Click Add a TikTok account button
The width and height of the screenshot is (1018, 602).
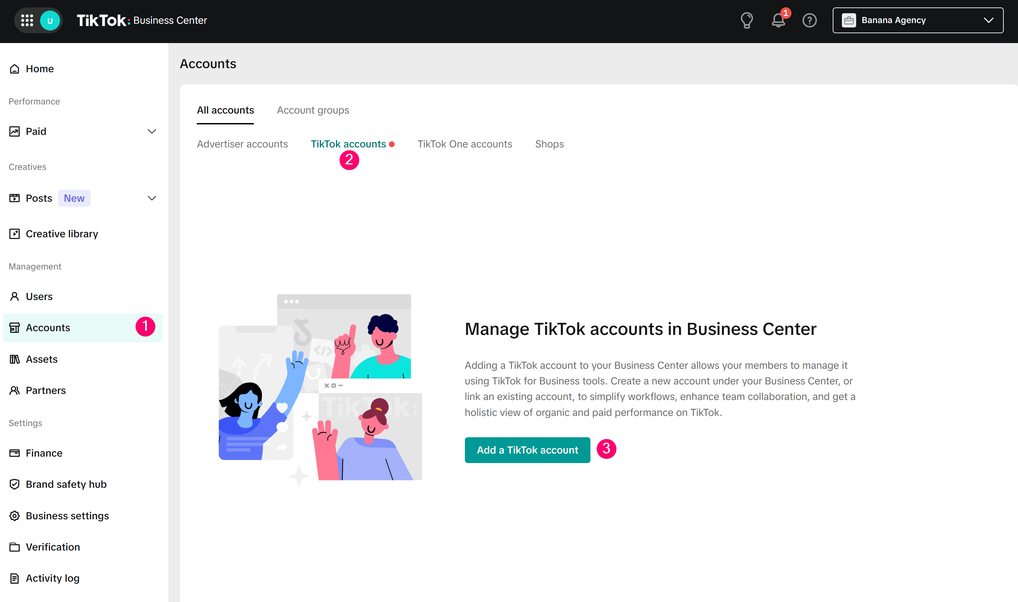click(x=527, y=450)
